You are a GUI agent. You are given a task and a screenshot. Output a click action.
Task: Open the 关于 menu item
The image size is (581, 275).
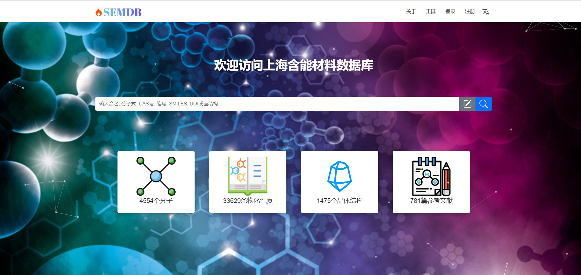coord(411,12)
